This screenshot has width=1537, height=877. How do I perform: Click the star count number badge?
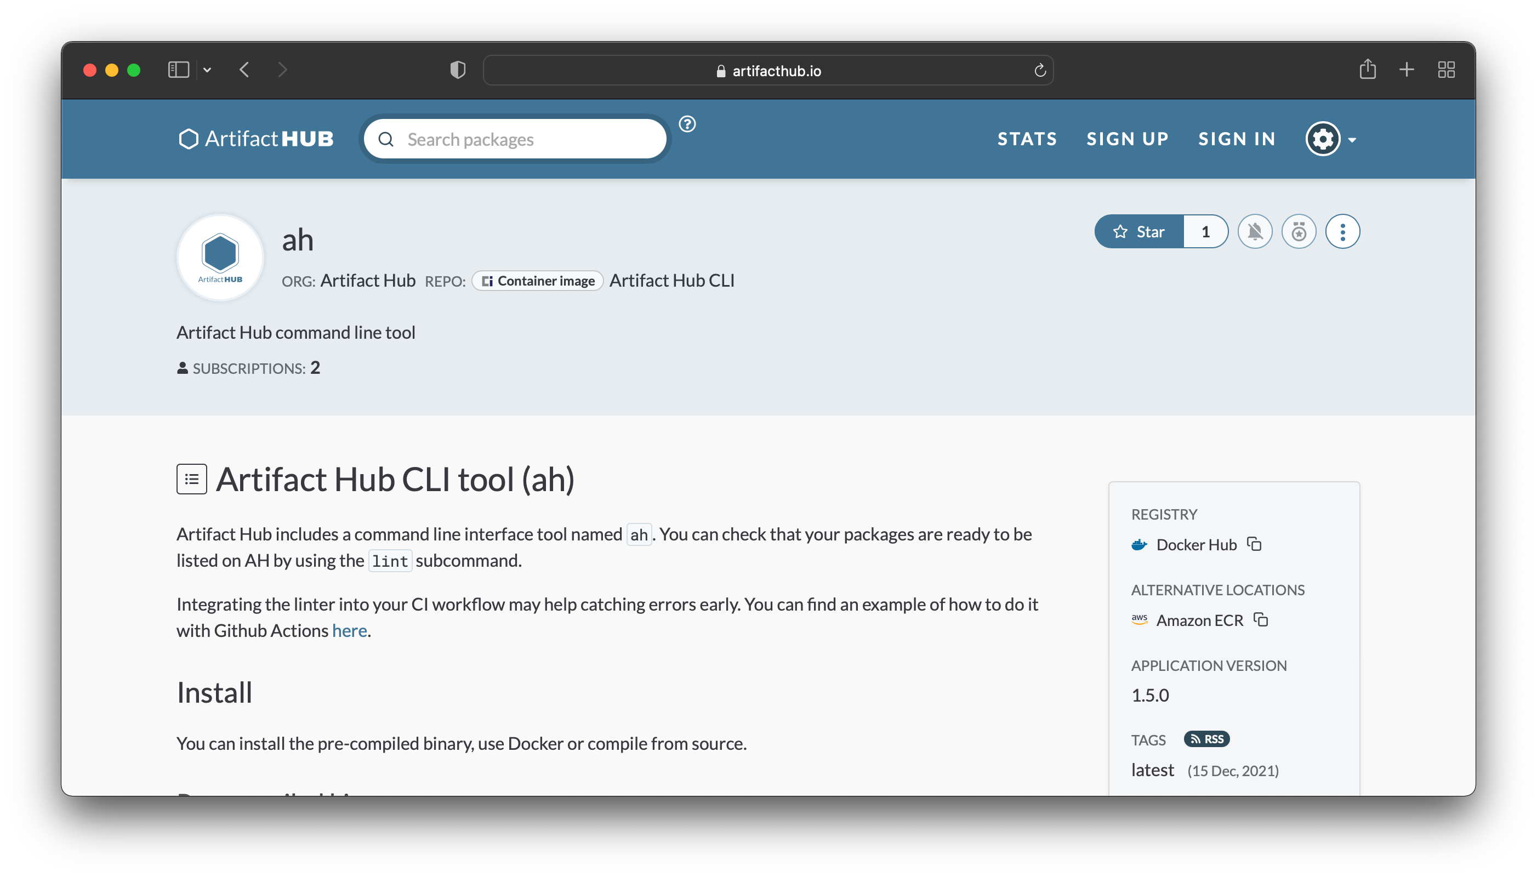[x=1203, y=232]
